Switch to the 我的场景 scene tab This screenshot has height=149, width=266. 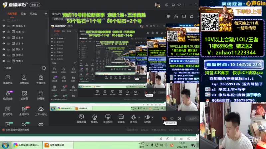click(x=12, y=14)
